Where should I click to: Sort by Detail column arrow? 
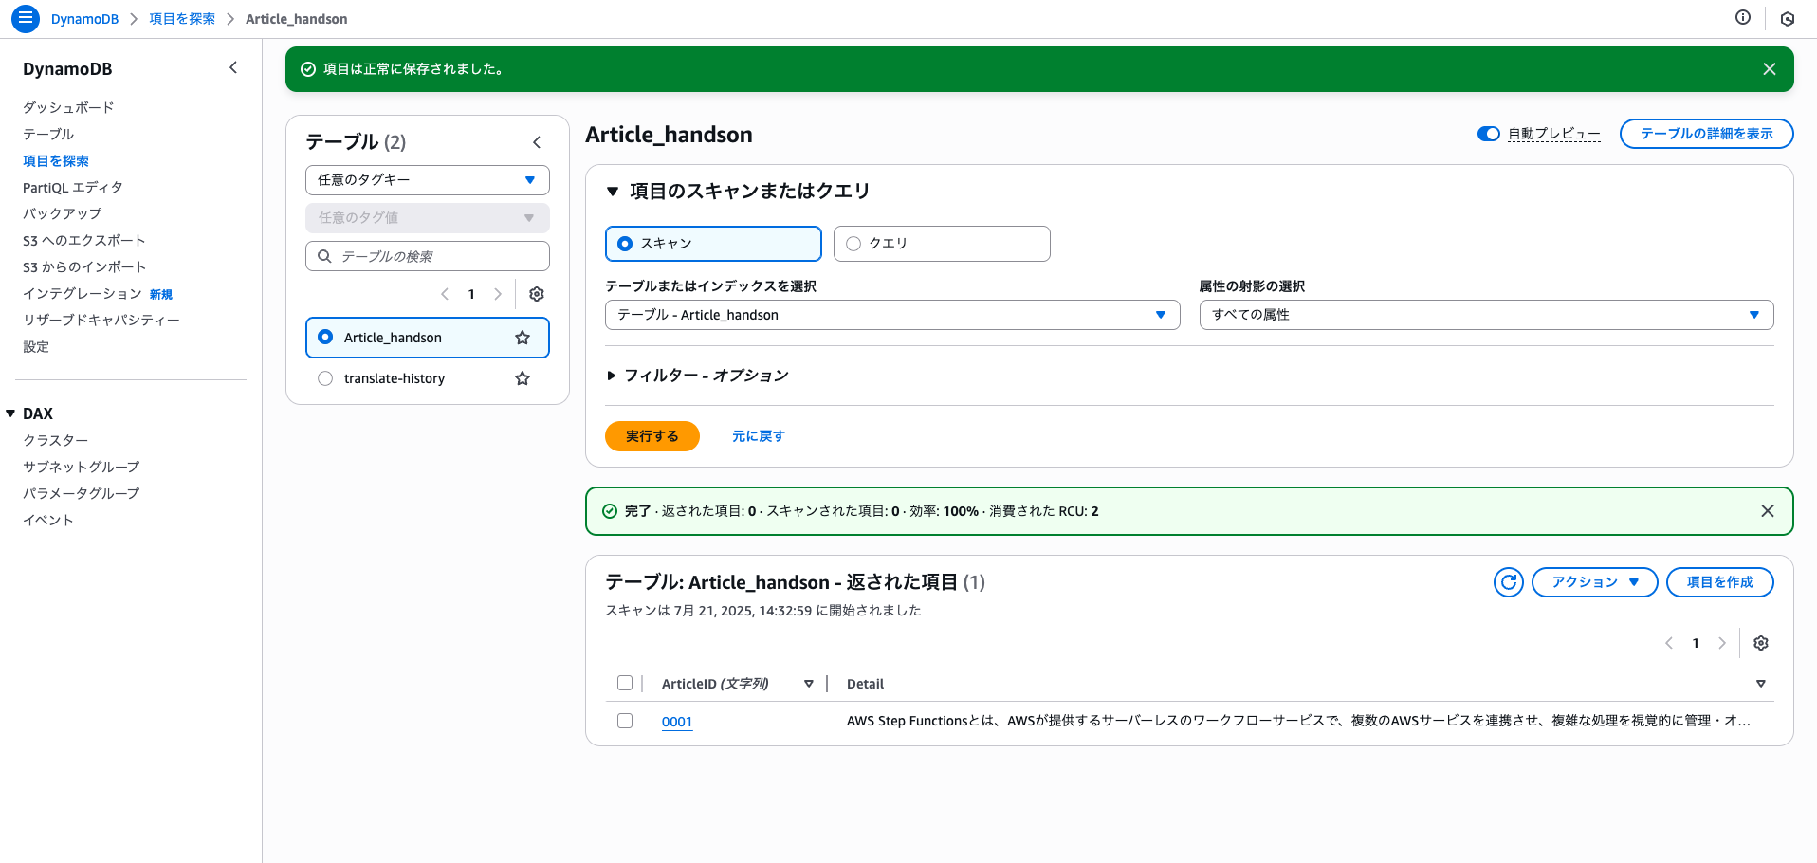pos(1761,684)
